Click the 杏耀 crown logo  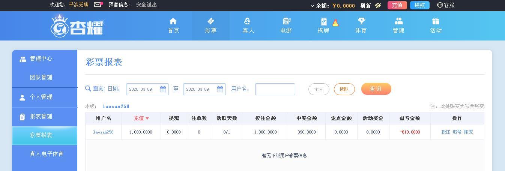point(77,26)
